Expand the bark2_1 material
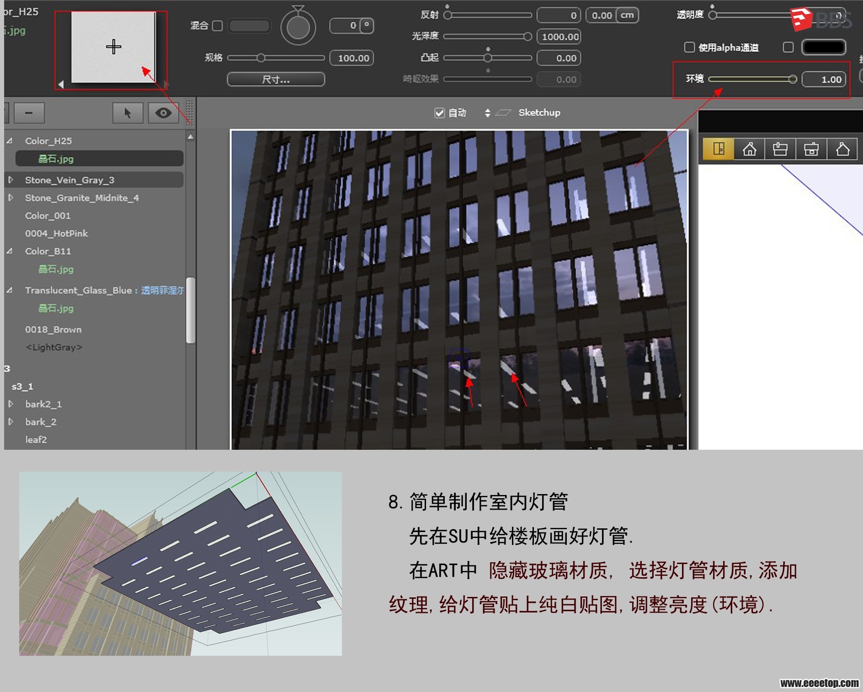 click(x=10, y=404)
